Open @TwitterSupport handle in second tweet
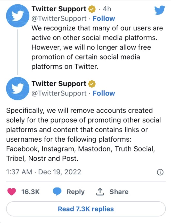This screenshot has height=223, width=171. [59, 93]
